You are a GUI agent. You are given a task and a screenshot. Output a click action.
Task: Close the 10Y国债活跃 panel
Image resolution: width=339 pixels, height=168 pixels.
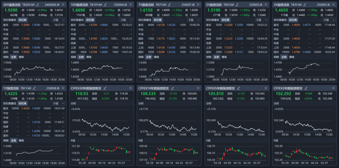(x=130, y=4)
